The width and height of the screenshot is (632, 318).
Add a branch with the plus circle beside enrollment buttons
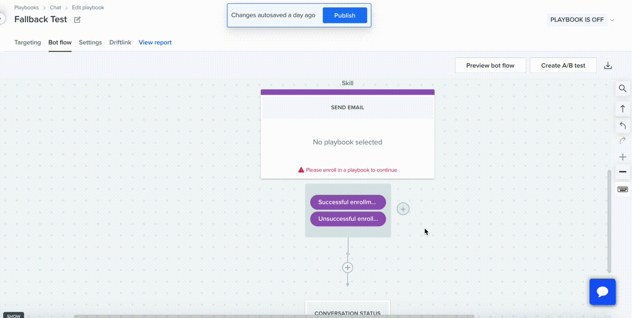click(x=403, y=209)
